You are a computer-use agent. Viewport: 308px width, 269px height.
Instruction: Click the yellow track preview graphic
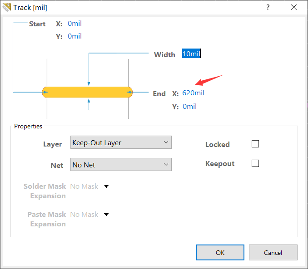click(x=87, y=92)
